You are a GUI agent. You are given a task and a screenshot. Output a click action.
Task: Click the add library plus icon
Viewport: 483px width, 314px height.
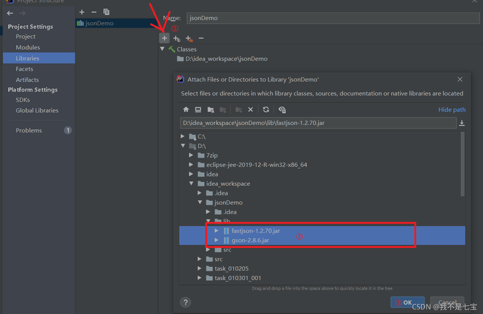pos(82,12)
